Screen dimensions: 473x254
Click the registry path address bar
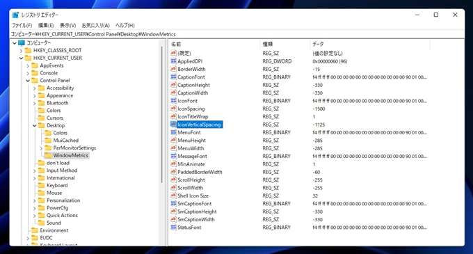click(236, 34)
